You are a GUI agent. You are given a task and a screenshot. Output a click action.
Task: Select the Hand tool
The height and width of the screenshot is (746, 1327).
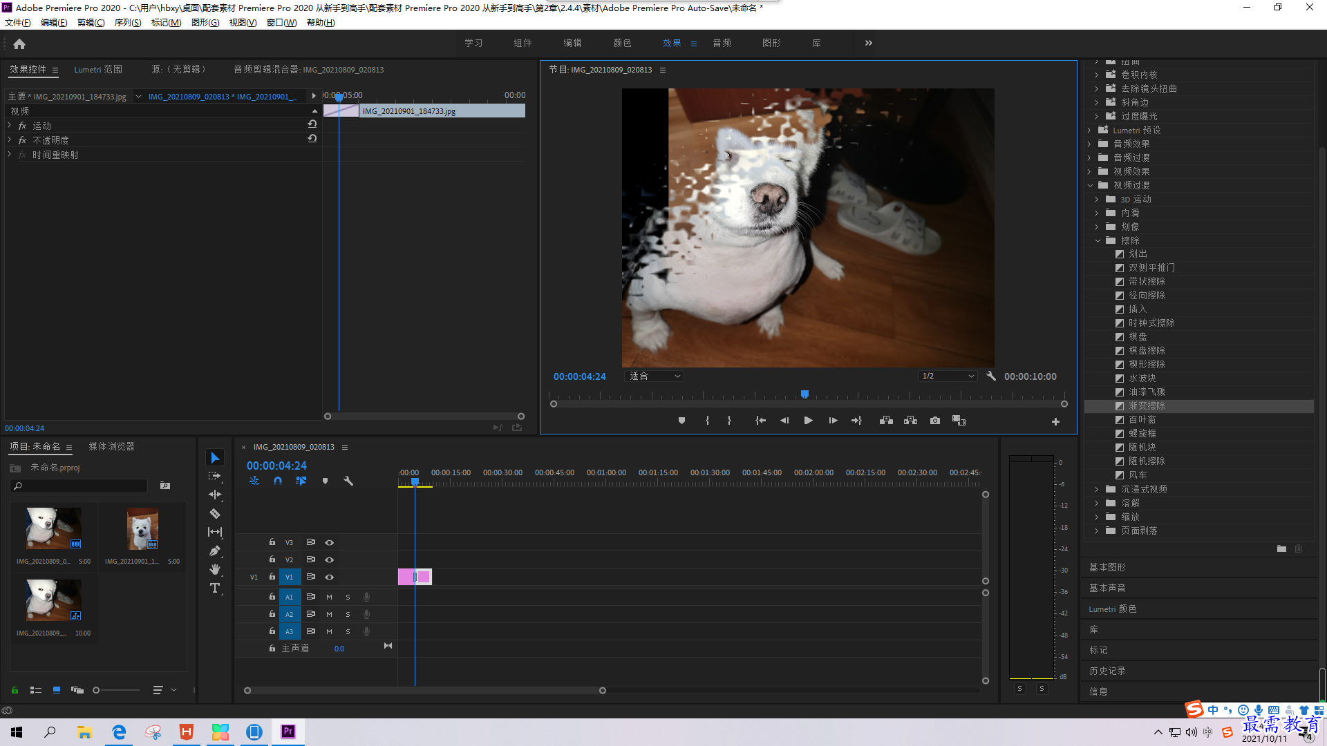(x=215, y=569)
